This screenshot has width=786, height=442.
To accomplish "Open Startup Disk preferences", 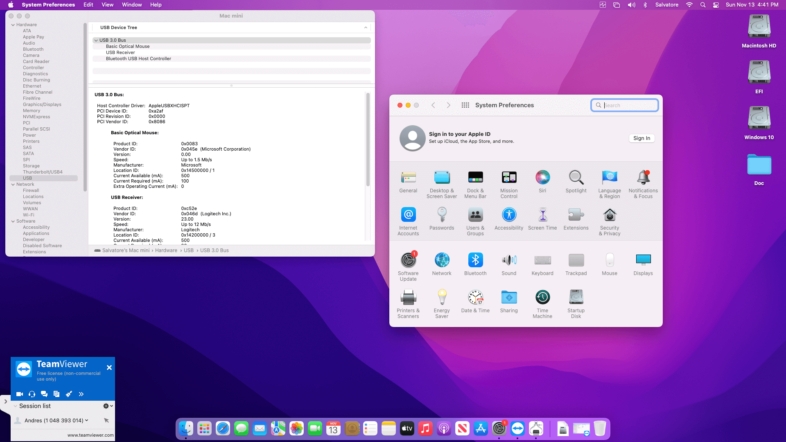I will (x=576, y=304).
